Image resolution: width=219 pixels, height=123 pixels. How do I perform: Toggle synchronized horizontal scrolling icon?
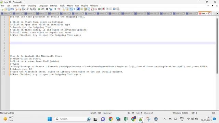pos(67,9)
